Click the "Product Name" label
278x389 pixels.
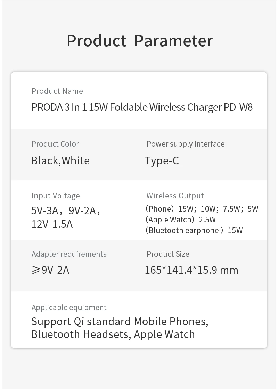click(57, 91)
